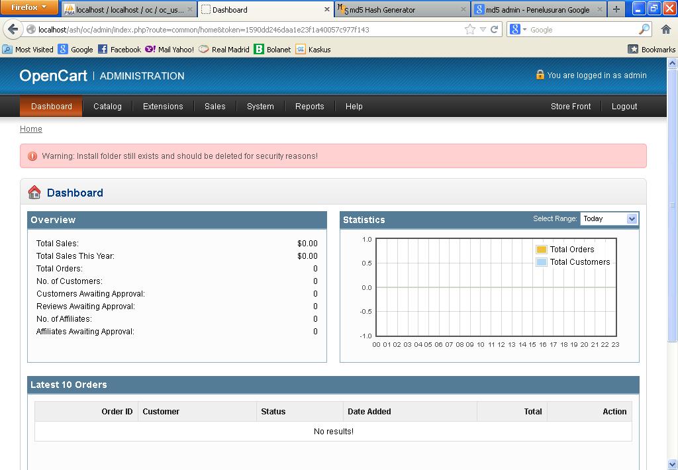This screenshot has height=470, width=678.
Task: Open the Dashboard menu item
Action: coord(52,107)
